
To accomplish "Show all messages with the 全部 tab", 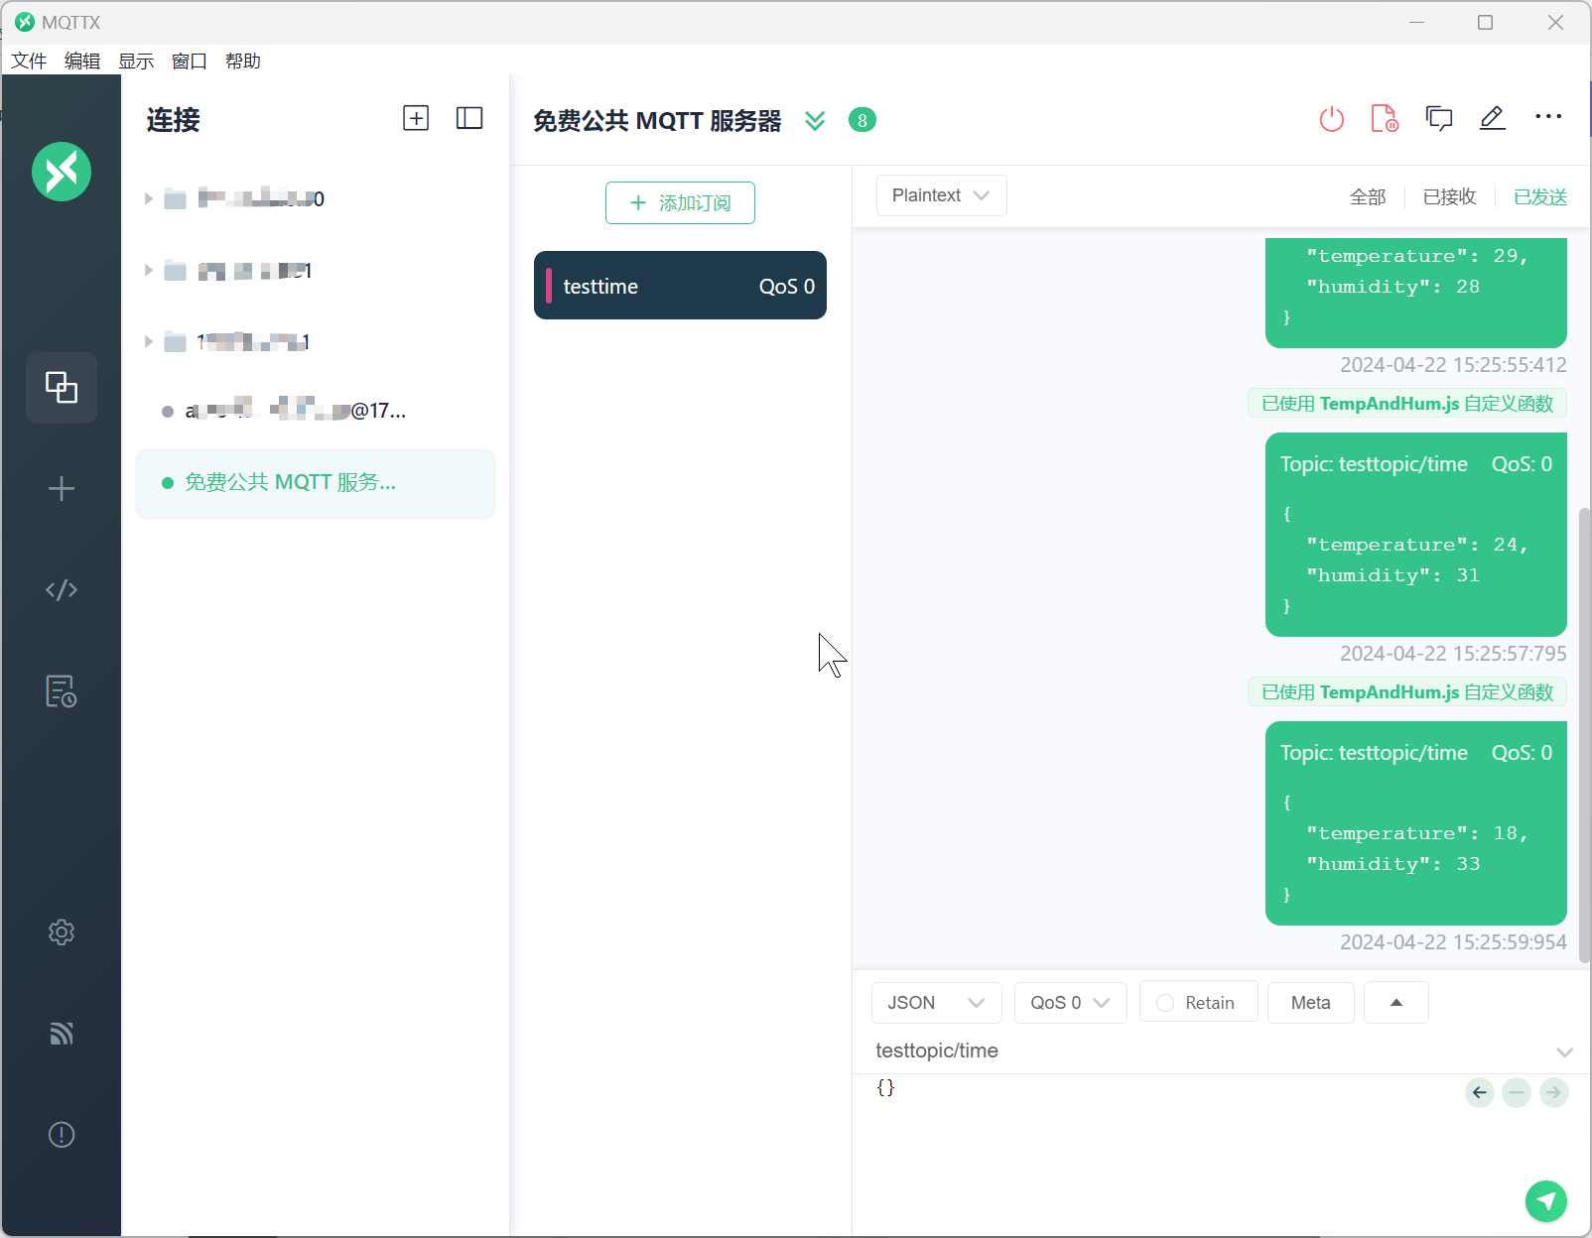I will (x=1368, y=196).
